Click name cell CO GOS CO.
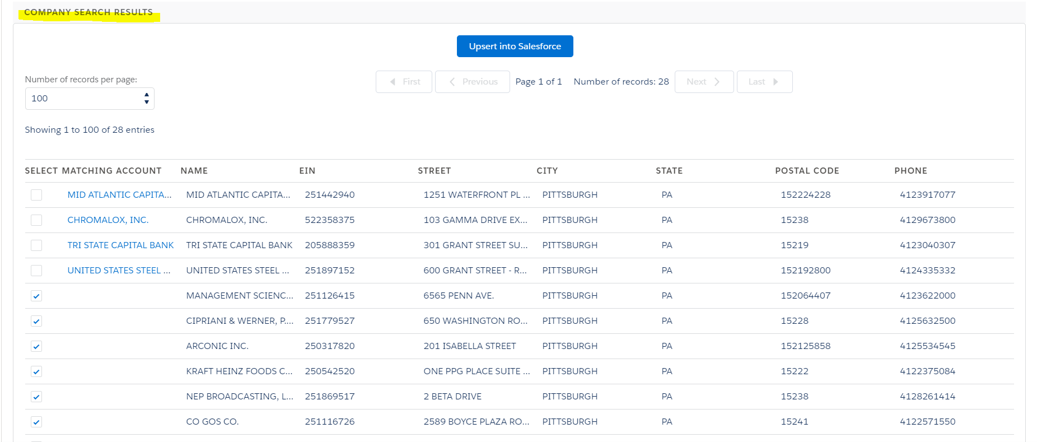The image size is (1037, 442). click(x=212, y=422)
